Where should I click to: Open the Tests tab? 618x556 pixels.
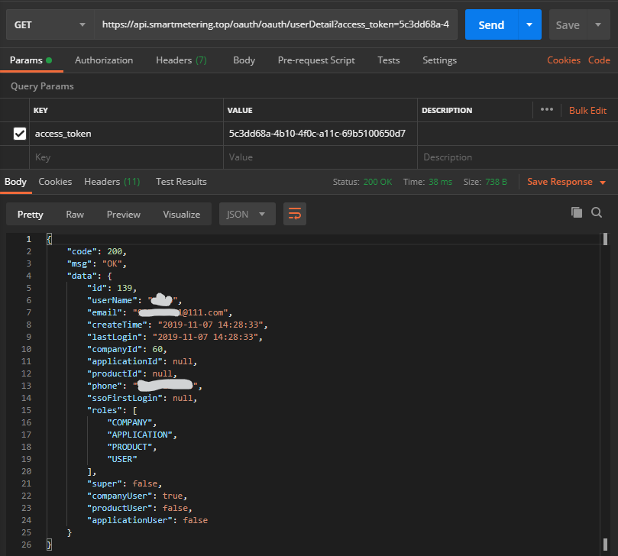[x=389, y=60]
